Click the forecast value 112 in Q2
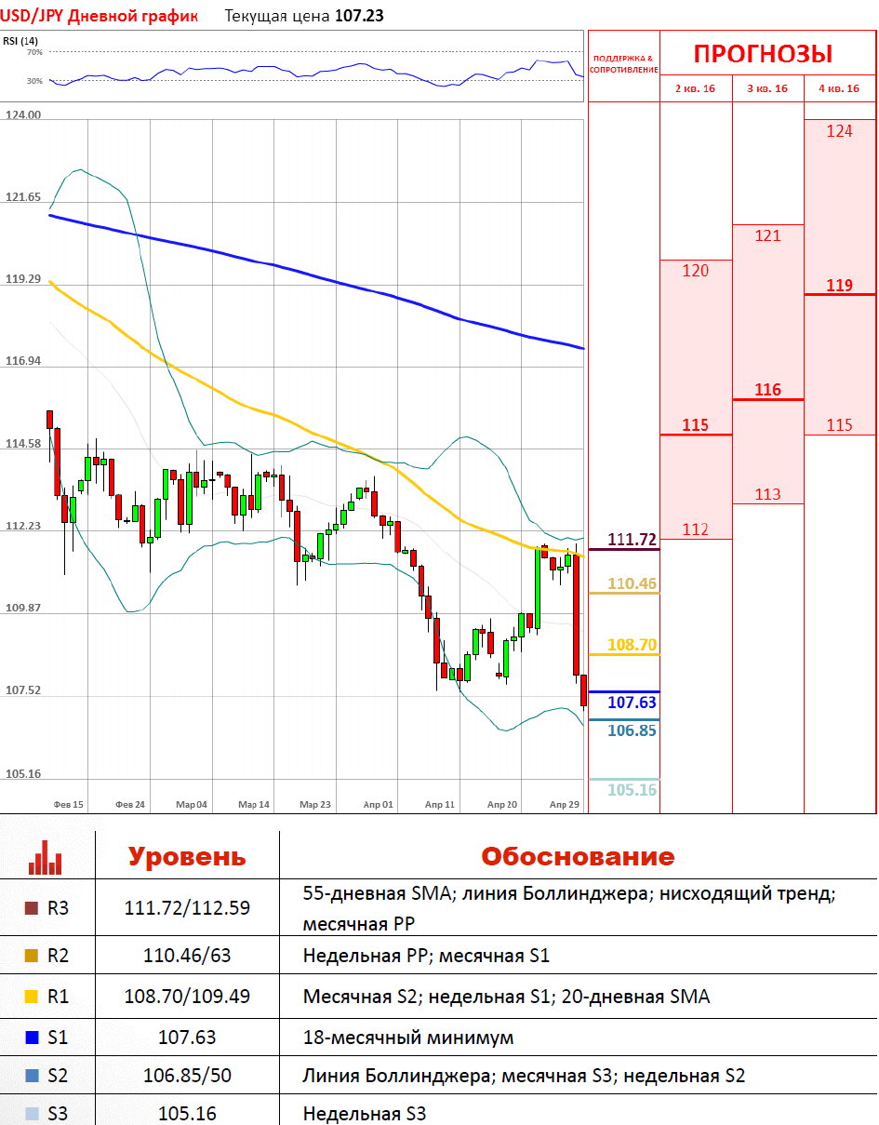 [696, 529]
